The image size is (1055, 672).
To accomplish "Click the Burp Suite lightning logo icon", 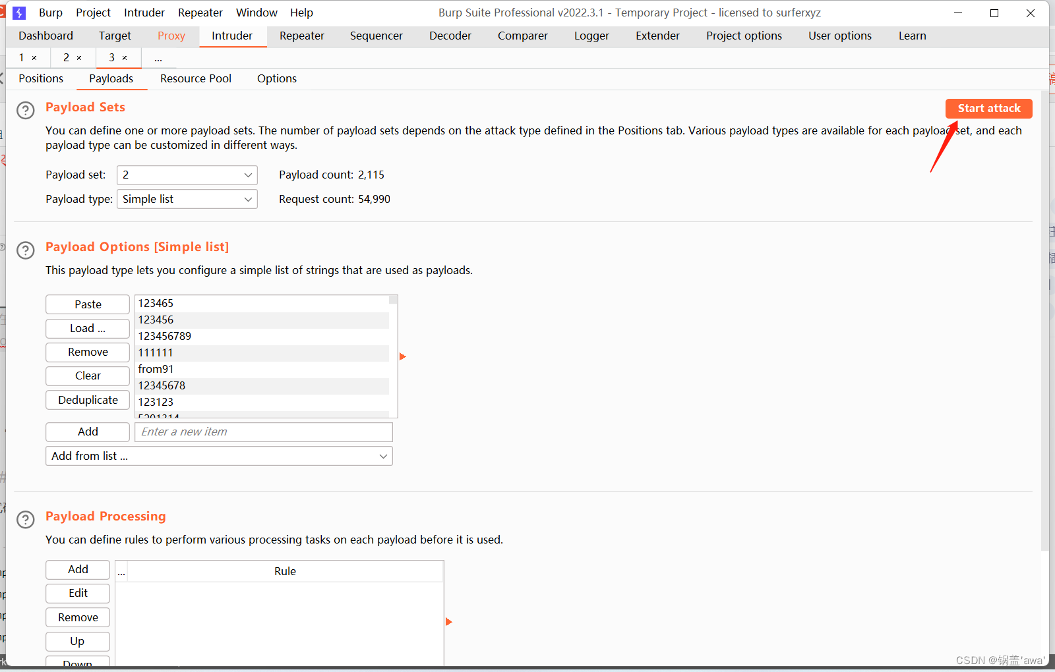I will coord(19,13).
